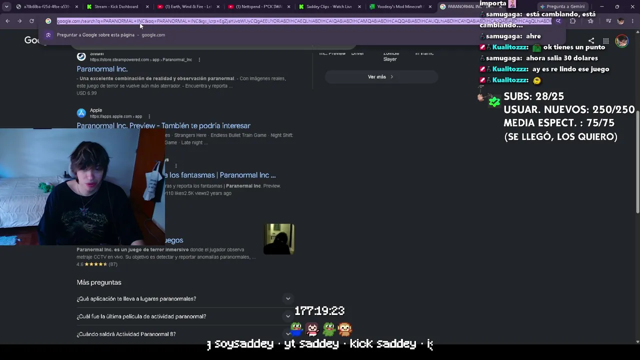640x360 pixels.
Task: Close the Saddey Clips tab
Action: coord(359,6)
